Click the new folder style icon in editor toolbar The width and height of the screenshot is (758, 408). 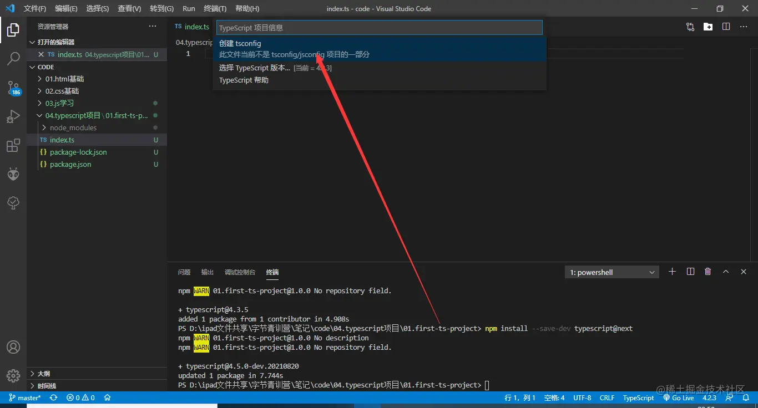(708, 26)
